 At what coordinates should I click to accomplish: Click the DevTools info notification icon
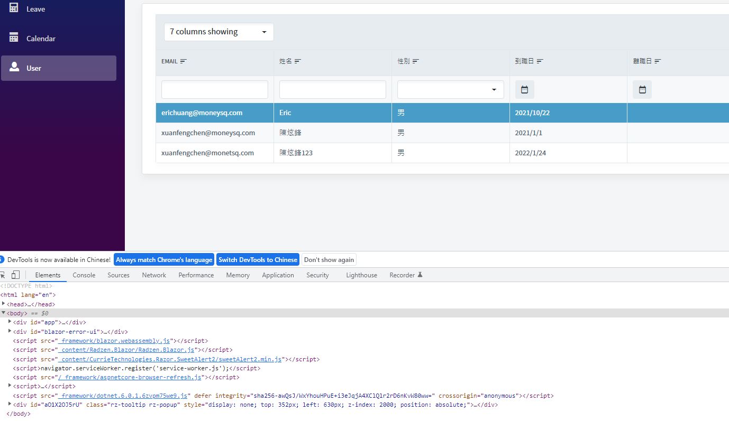click(x=2, y=259)
